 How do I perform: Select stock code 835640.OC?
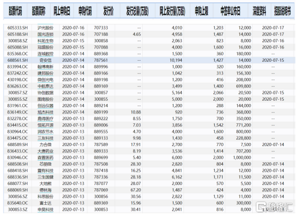click(x=18, y=203)
